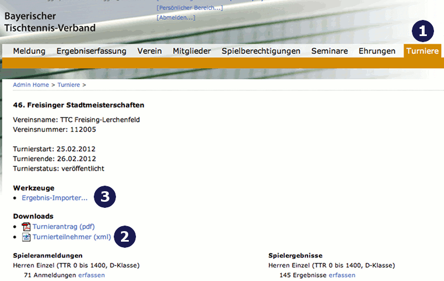The width and height of the screenshot is (444, 281).
Task: Open the Mitglieder section
Action: tap(191, 51)
